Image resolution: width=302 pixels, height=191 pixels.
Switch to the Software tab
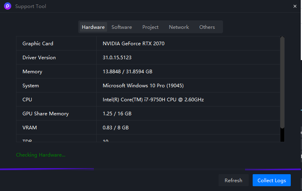click(x=122, y=27)
